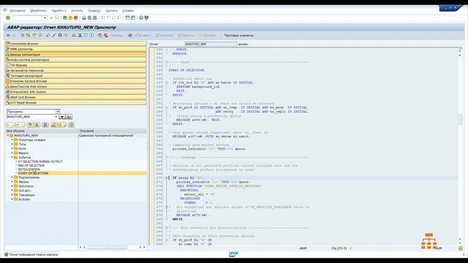Open the Инфо-система репозитария
Image resolution: width=468 pixels, height=263 pixels.
pos(75,60)
